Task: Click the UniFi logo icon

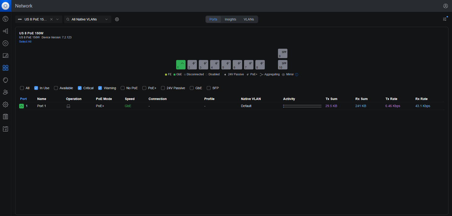Action: pyautogui.click(x=6, y=6)
